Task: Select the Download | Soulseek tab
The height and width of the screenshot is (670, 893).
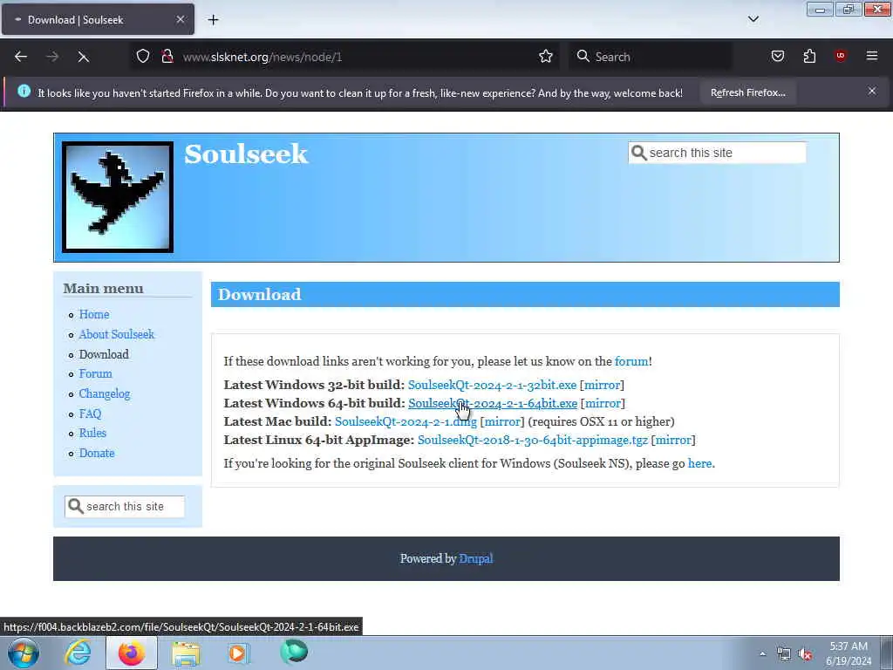Action: click(x=98, y=19)
